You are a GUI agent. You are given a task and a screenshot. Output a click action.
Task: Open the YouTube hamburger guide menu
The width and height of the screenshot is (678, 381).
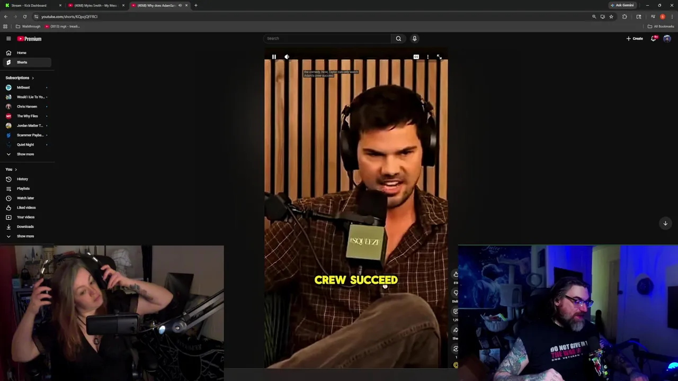pyautogui.click(x=8, y=39)
